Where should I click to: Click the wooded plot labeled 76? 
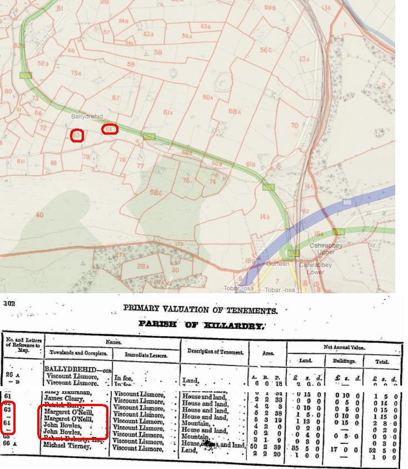[187, 181]
